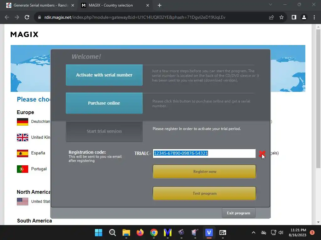Click the Portugal country link
Image resolution: width=321 pixels, height=240 pixels.
(x=39, y=169)
